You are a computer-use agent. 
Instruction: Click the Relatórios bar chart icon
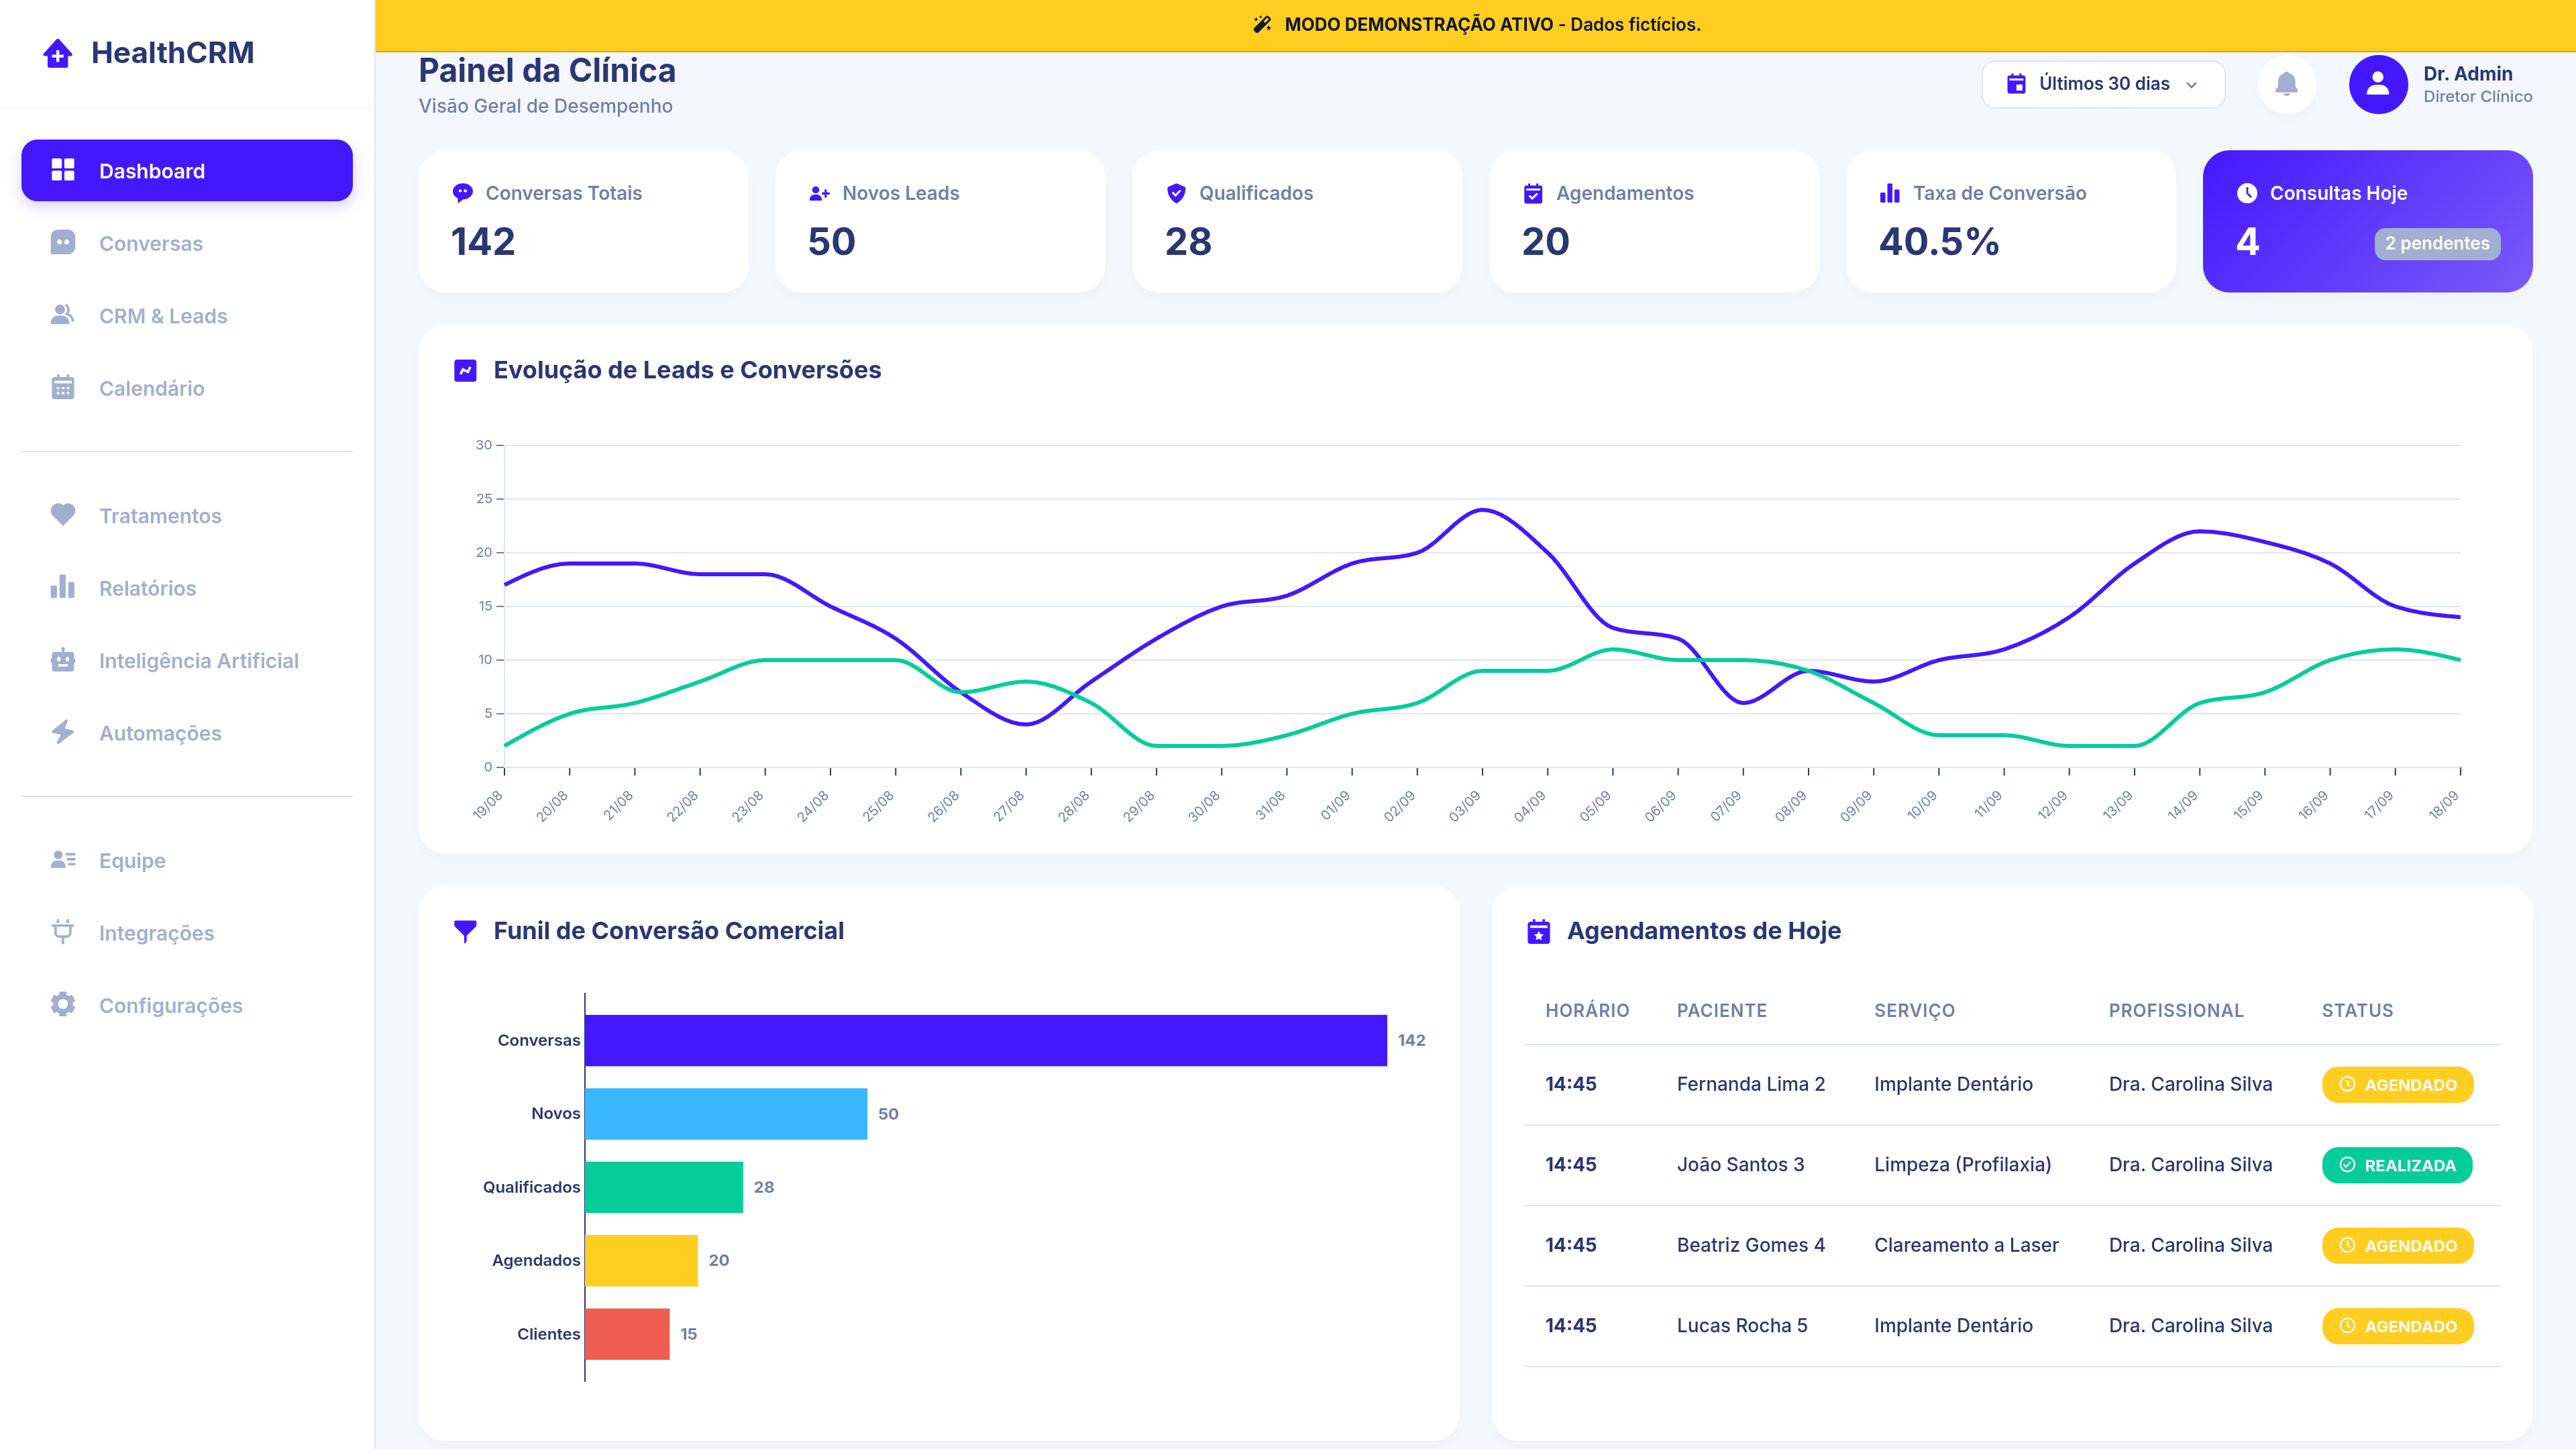63,587
